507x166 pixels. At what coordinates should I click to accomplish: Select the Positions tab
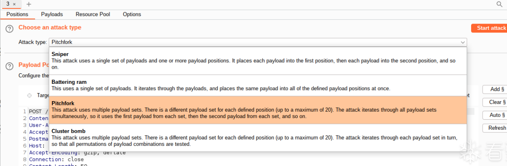pyautogui.click(x=17, y=14)
